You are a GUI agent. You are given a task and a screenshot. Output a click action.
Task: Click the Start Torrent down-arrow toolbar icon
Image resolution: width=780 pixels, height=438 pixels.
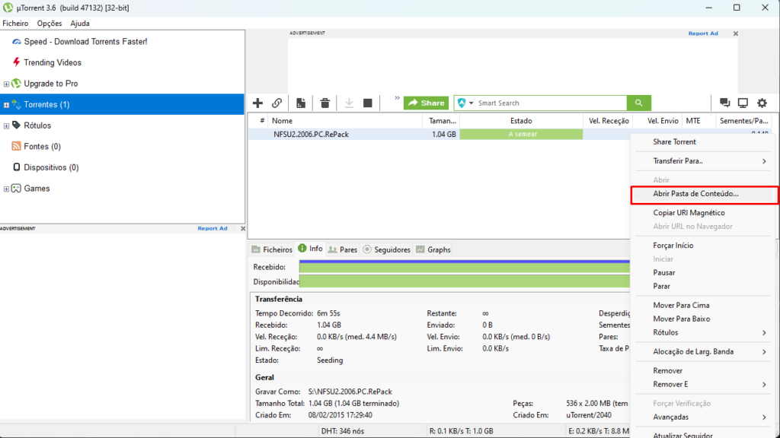[x=349, y=103]
